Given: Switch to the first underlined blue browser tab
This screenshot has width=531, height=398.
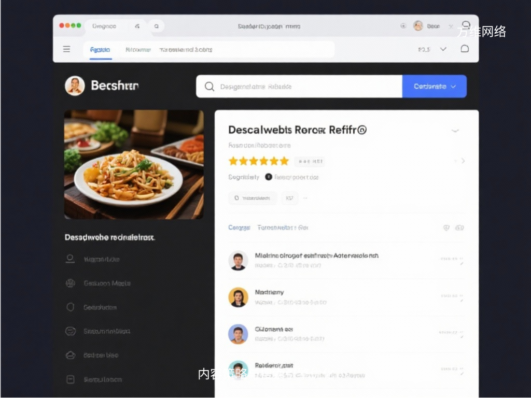Looking at the screenshot, I should click(100, 50).
